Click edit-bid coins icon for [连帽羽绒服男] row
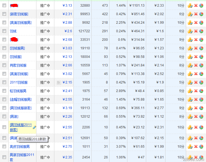The image size is (206, 162). coord(190,99)
